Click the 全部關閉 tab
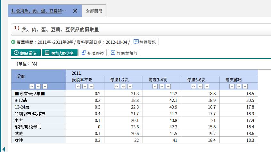This screenshot has height=152, width=271. click(94, 11)
